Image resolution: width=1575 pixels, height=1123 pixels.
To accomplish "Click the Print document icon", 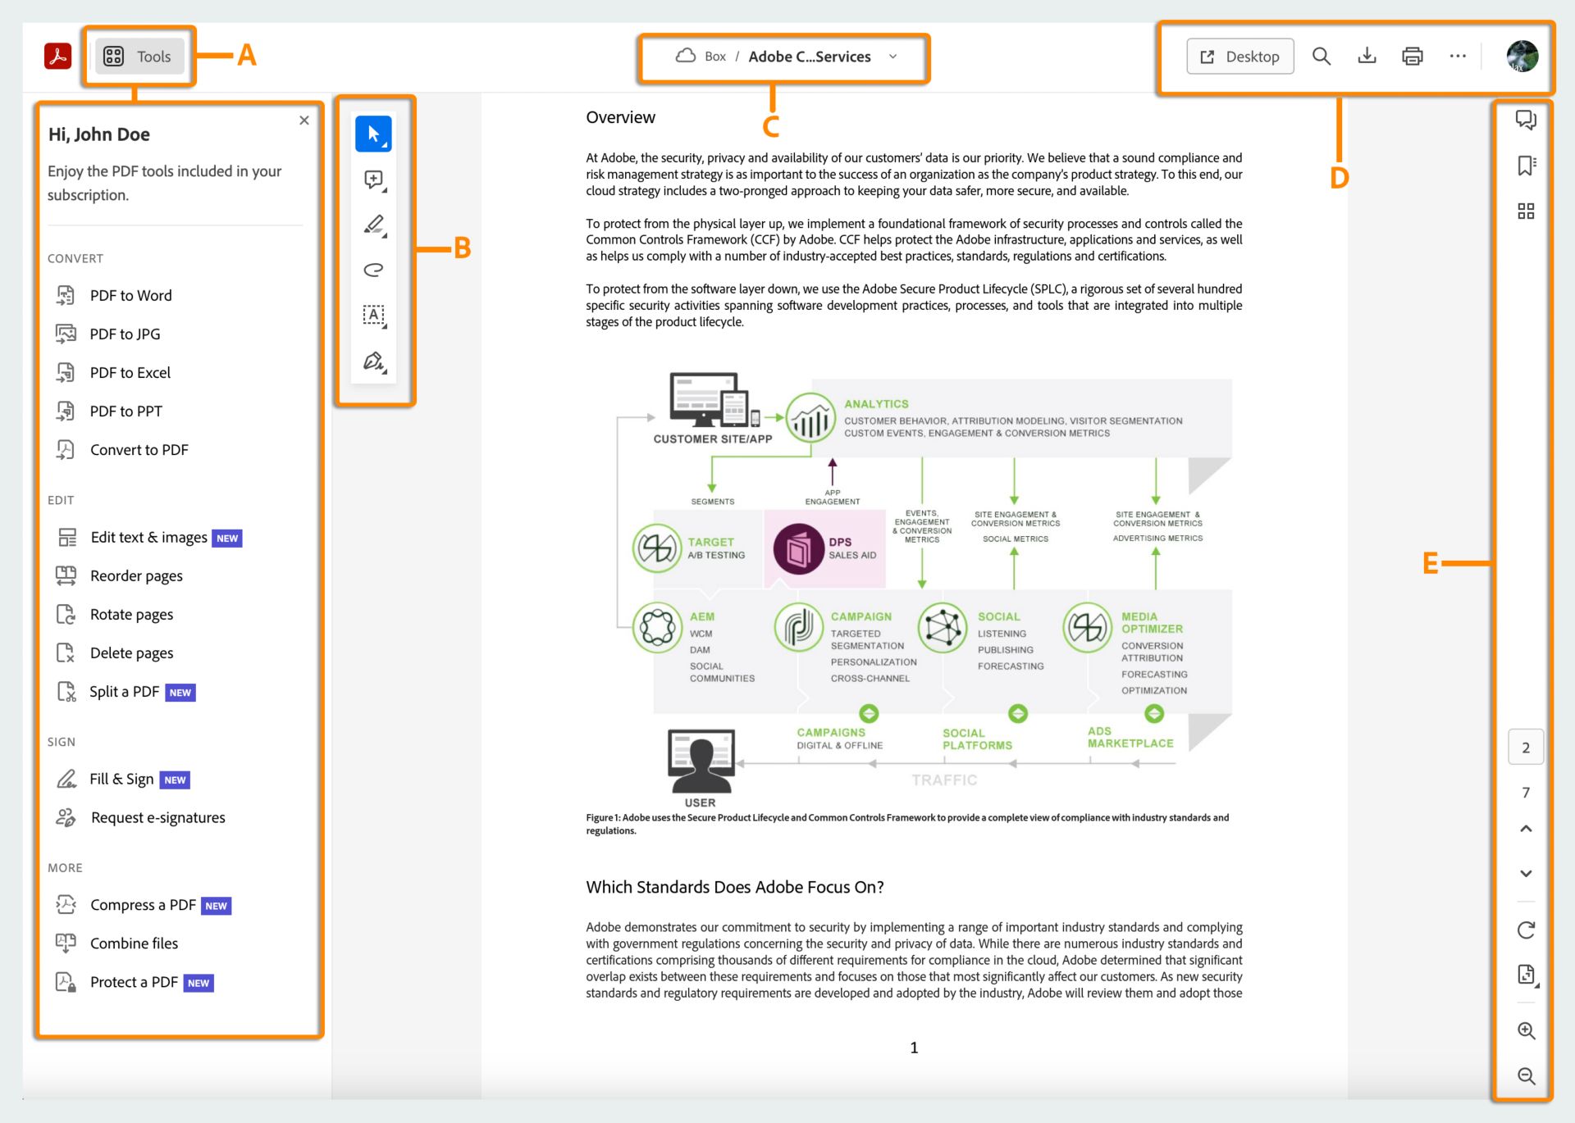I will (1411, 56).
